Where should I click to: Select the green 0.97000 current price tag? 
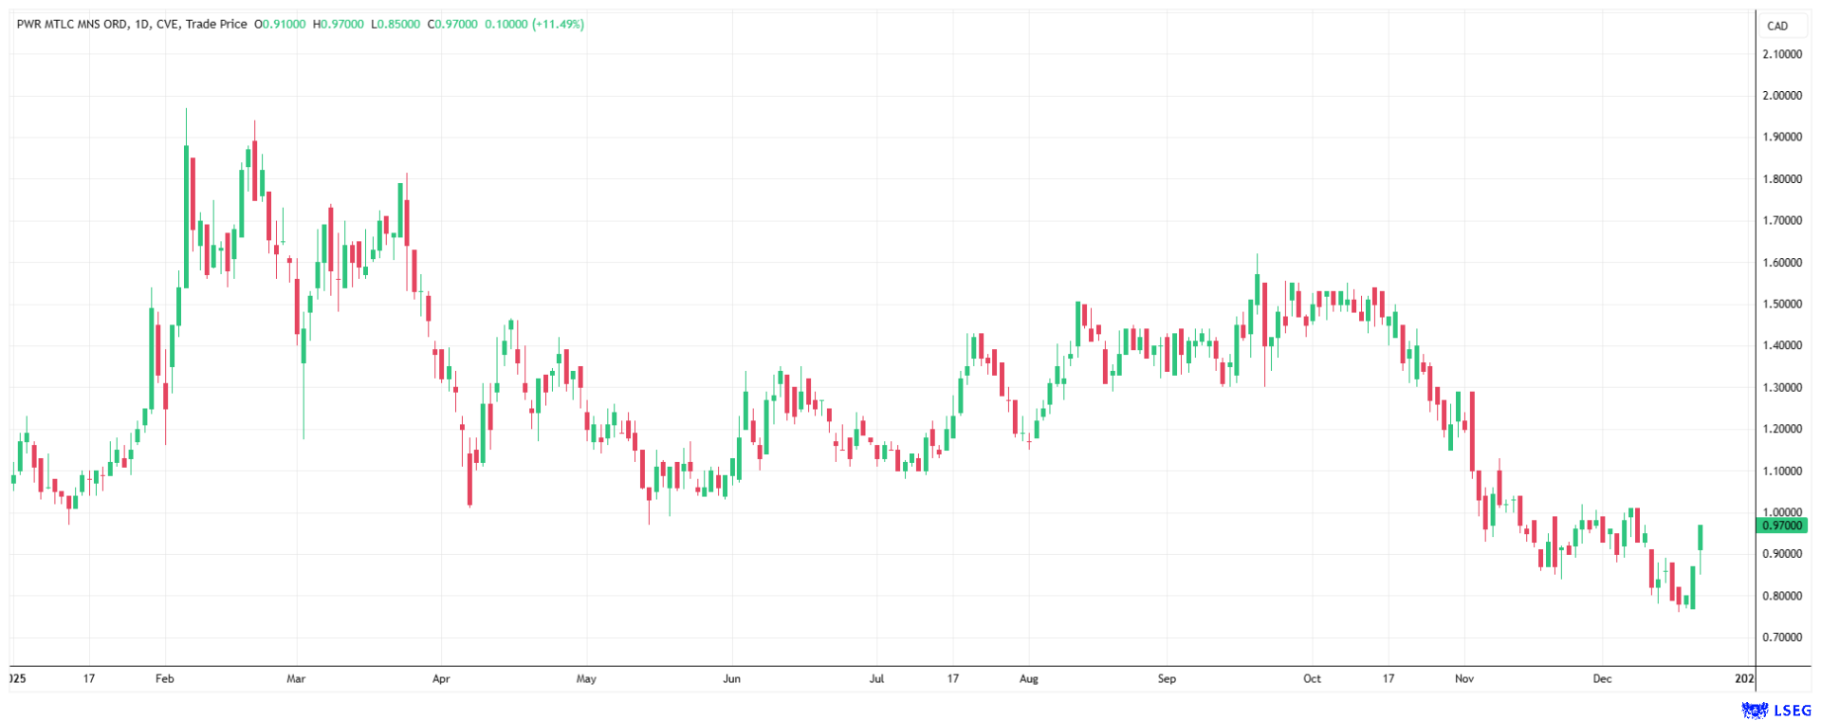[1782, 526]
